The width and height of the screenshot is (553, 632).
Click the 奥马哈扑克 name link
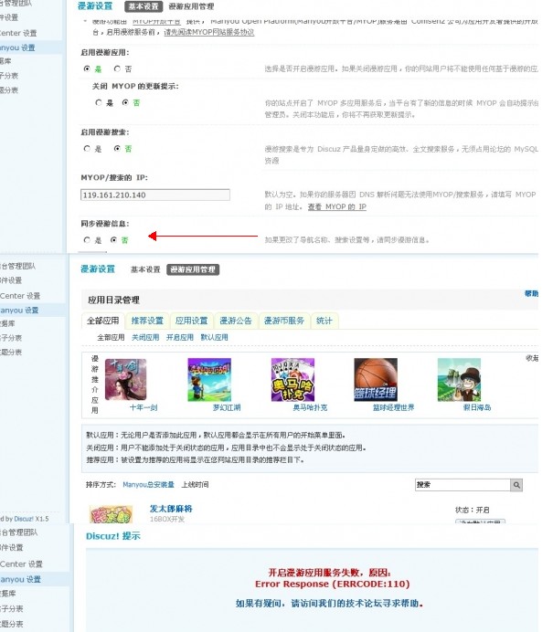[310, 407]
